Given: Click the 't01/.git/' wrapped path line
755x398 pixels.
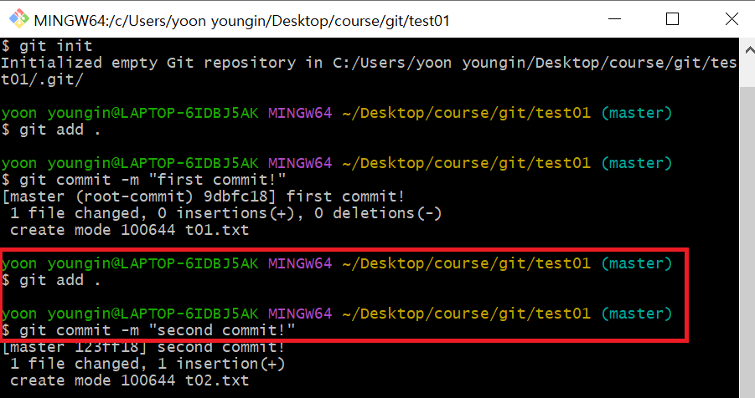Looking at the screenshot, I should [43, 79].
